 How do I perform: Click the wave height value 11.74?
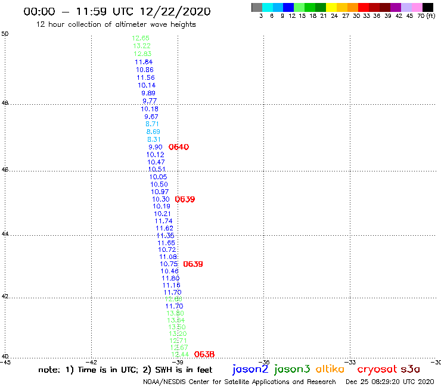click(x=164, y=221)
